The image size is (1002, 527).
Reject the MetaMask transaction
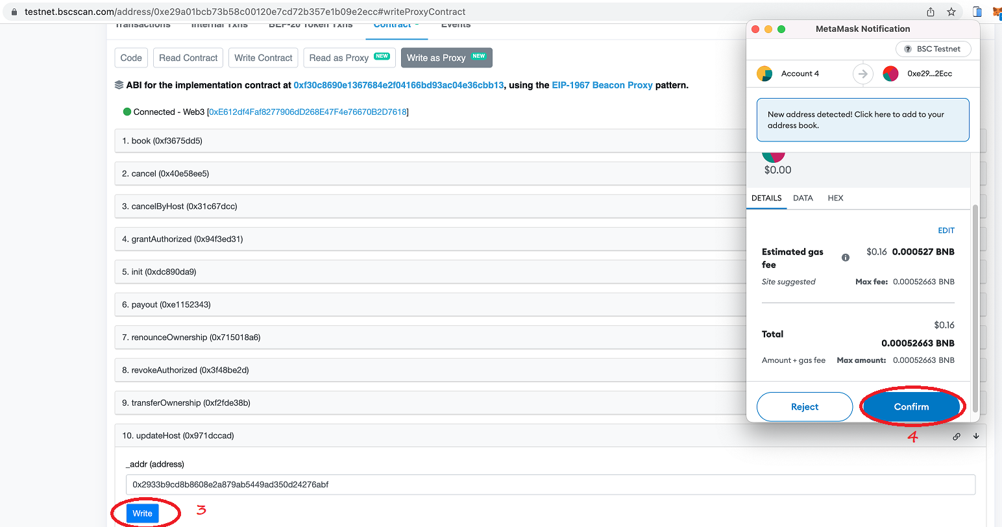805,407
